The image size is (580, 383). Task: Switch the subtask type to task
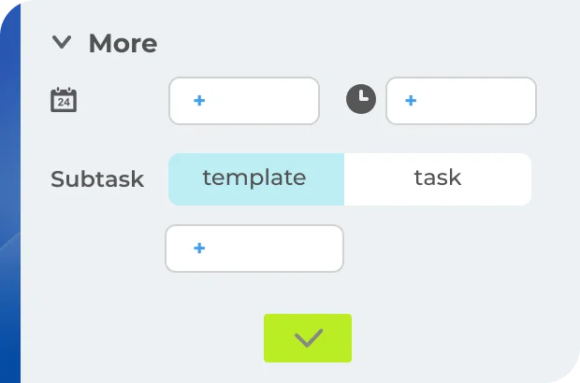coord(438,177)
